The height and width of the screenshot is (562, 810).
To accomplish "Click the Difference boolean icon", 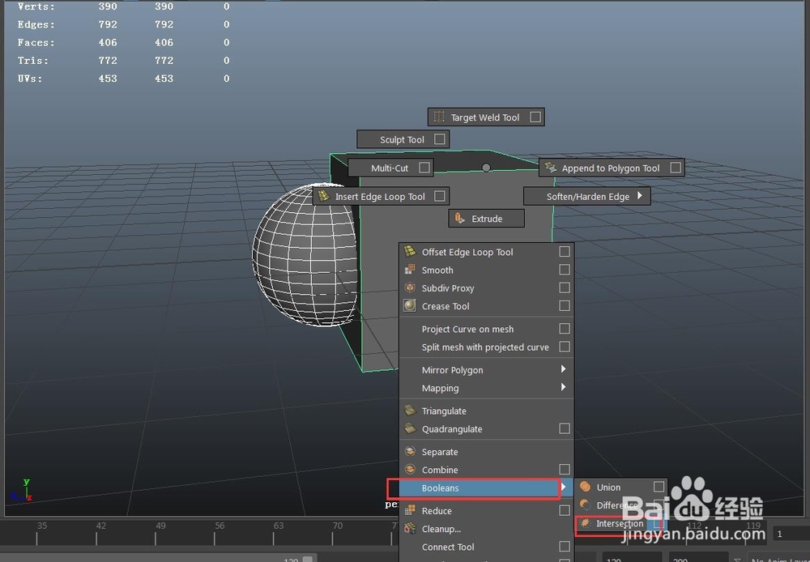I will click(586, 505).
